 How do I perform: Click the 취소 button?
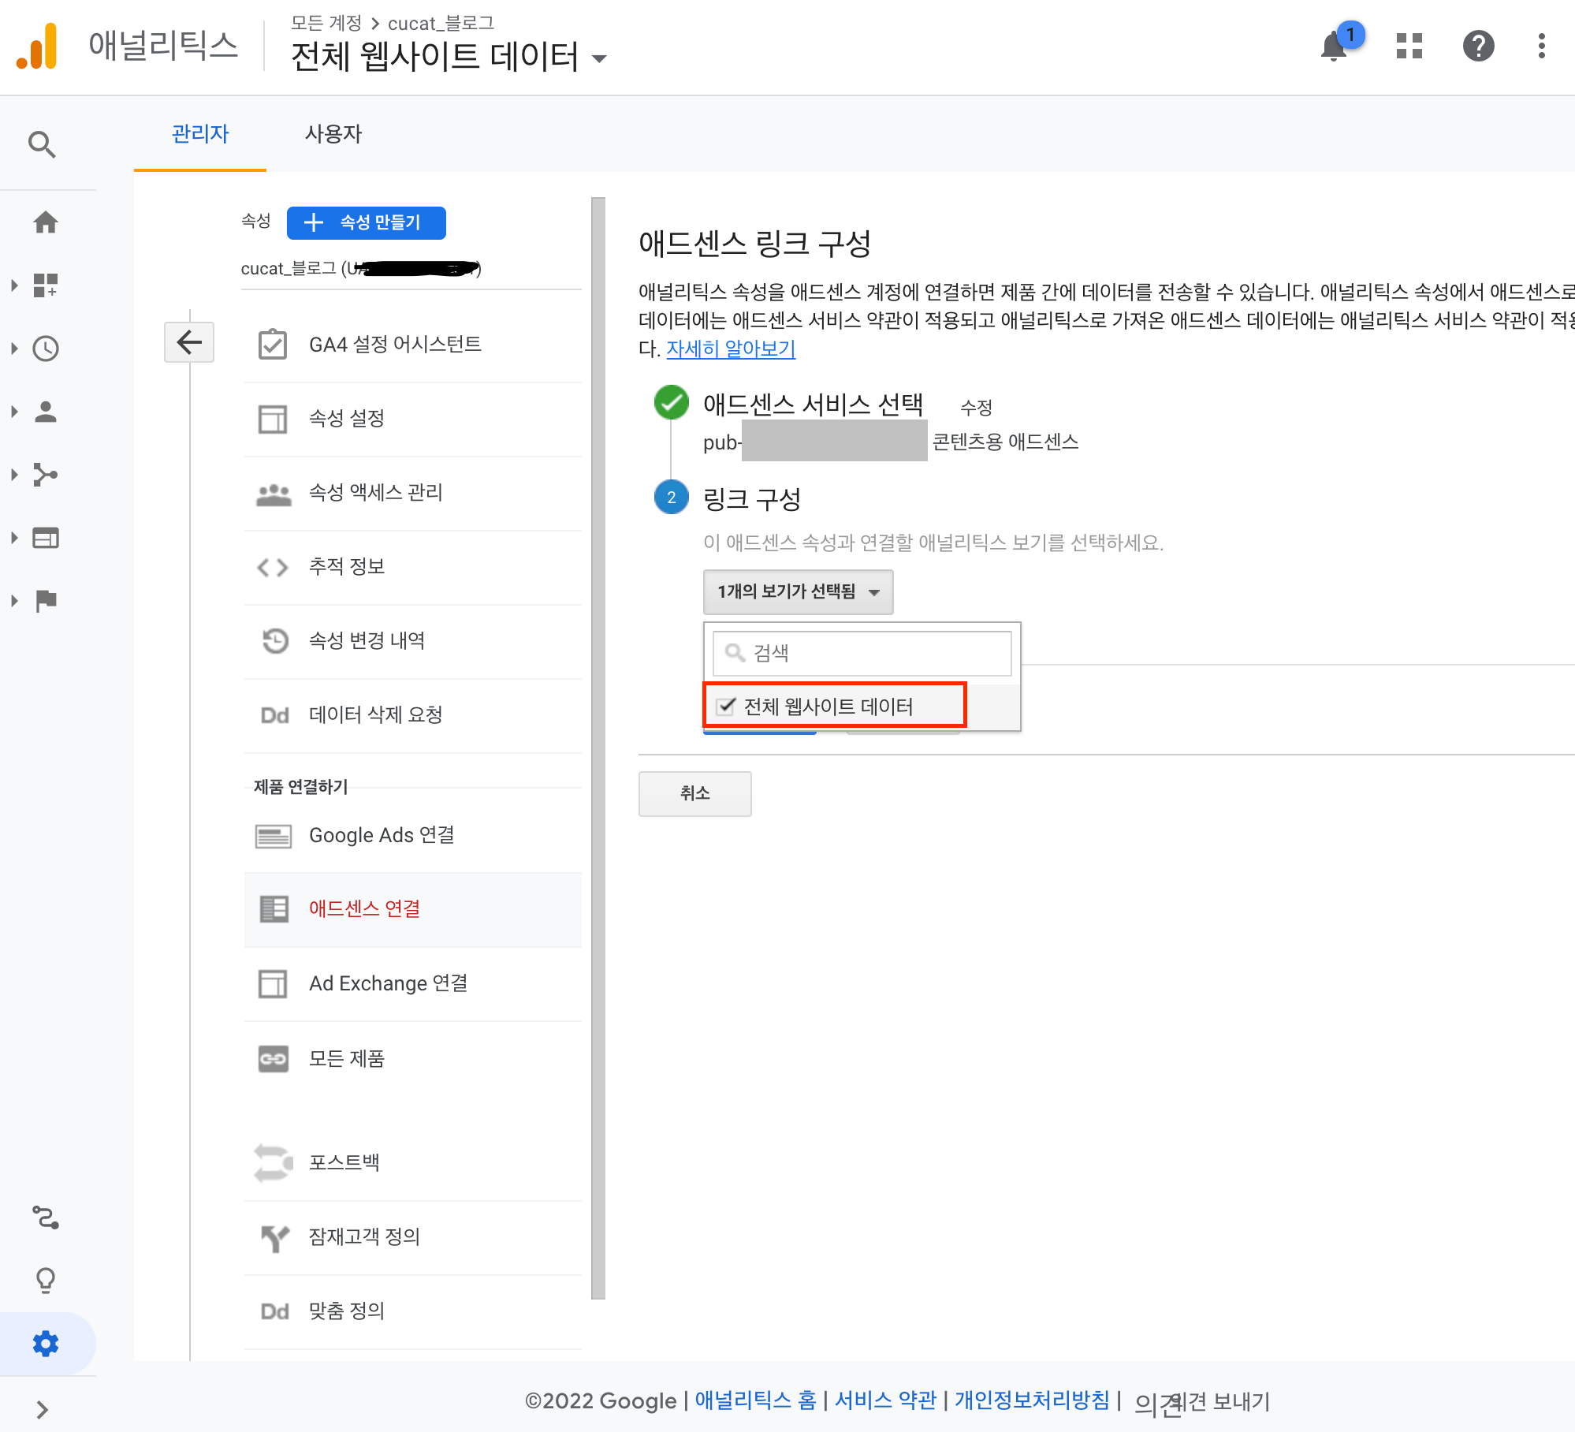[694, 793]
